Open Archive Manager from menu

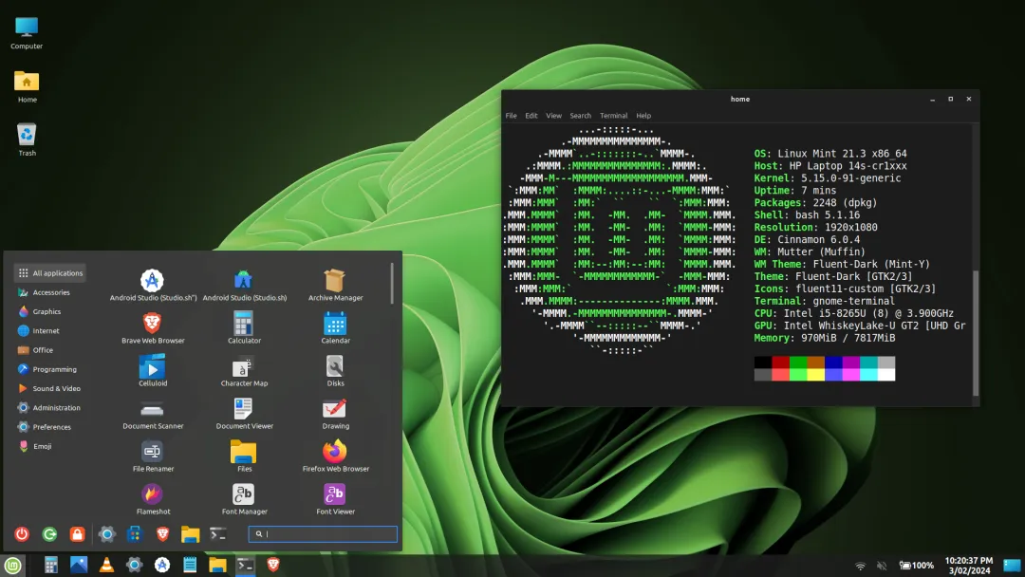(335, 286)
